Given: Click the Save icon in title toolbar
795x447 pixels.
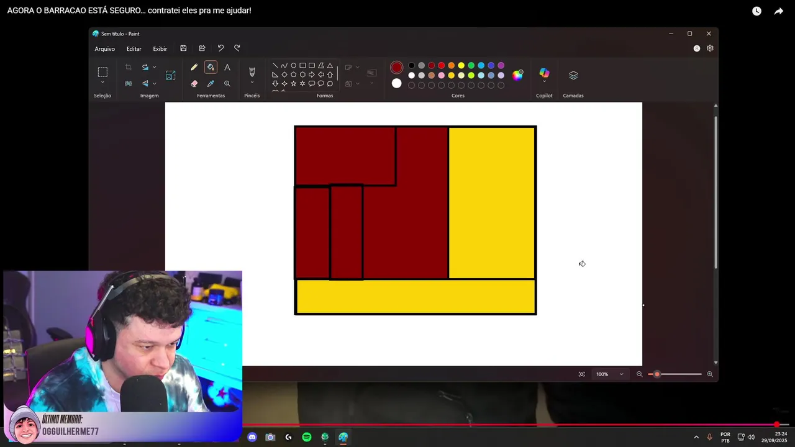Looking at the screenshot, I should 183,48.
